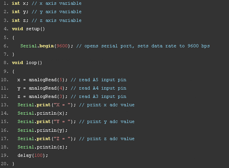Select the void setup() declaration

click(28, 29)
